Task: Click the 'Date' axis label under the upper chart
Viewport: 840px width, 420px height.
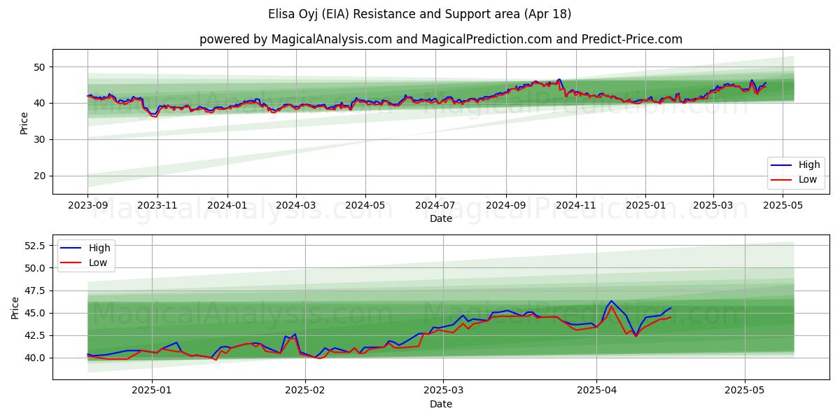Action: click(441, 218)
